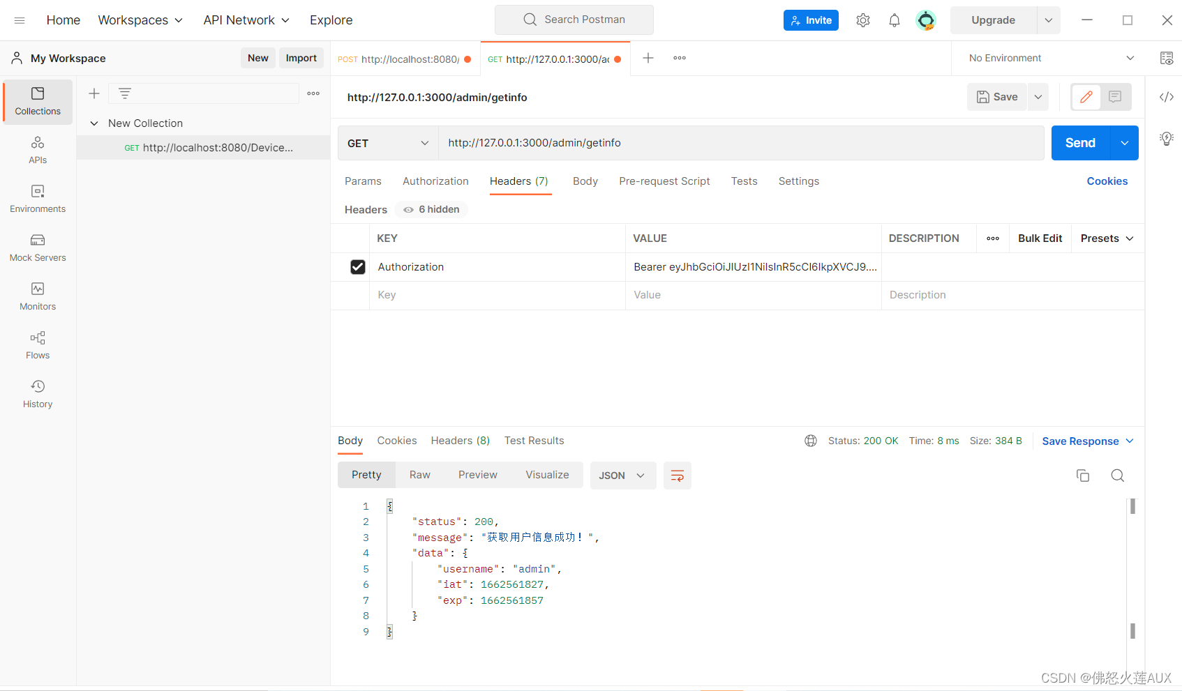Open the Cookies link
Screen dimensions: 1182x691
pos(1107,181)
